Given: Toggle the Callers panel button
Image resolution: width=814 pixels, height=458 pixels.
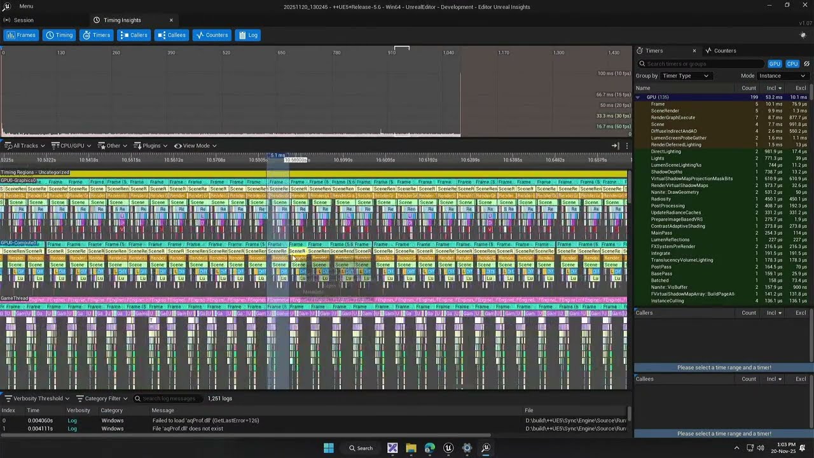Looking at the screenshot, I should (134, 35).
